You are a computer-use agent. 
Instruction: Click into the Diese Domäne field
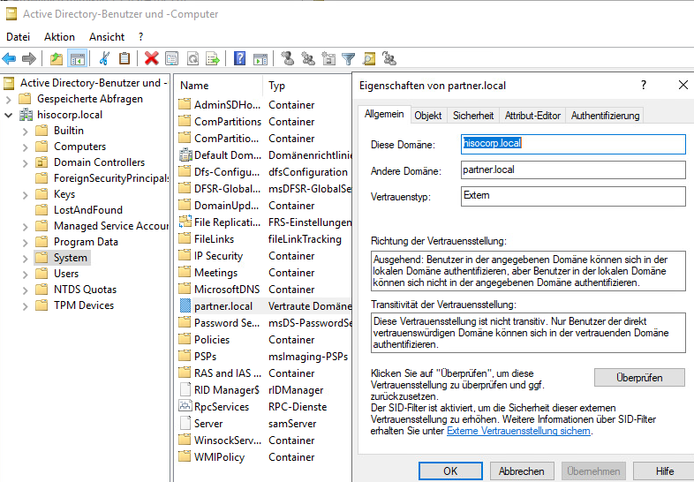point(573,144)
